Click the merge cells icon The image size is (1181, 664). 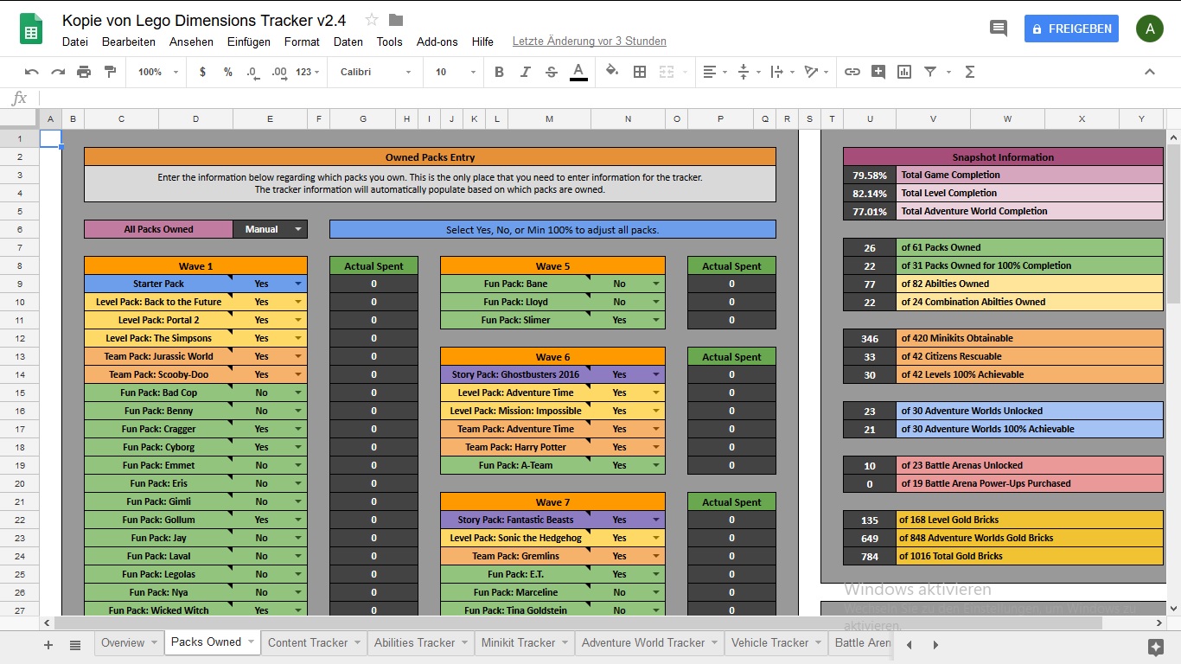pyautogui.click(x=667, y=72)
